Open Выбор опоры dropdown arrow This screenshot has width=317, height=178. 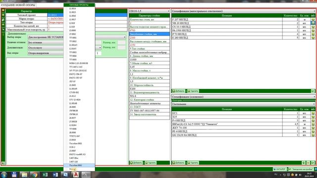tap(124, 37)
